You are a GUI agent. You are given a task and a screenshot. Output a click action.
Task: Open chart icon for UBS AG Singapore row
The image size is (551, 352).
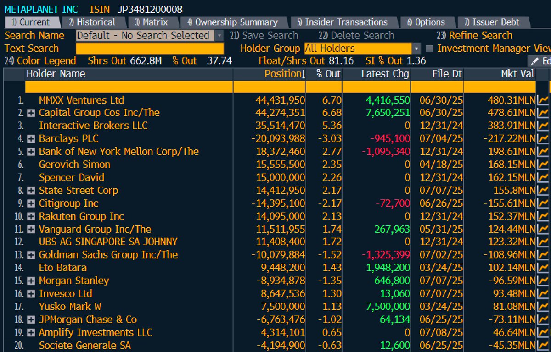(x=542, y=242)
